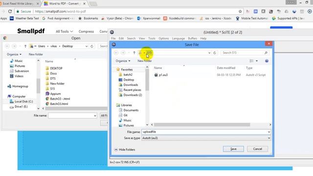Click the horizontal scrollbar in Save File list
The height and width of the screenshot is (176, 313).
(202, 125)
